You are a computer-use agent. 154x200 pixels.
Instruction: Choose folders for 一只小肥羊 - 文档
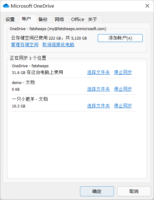[x=98, y=106]
